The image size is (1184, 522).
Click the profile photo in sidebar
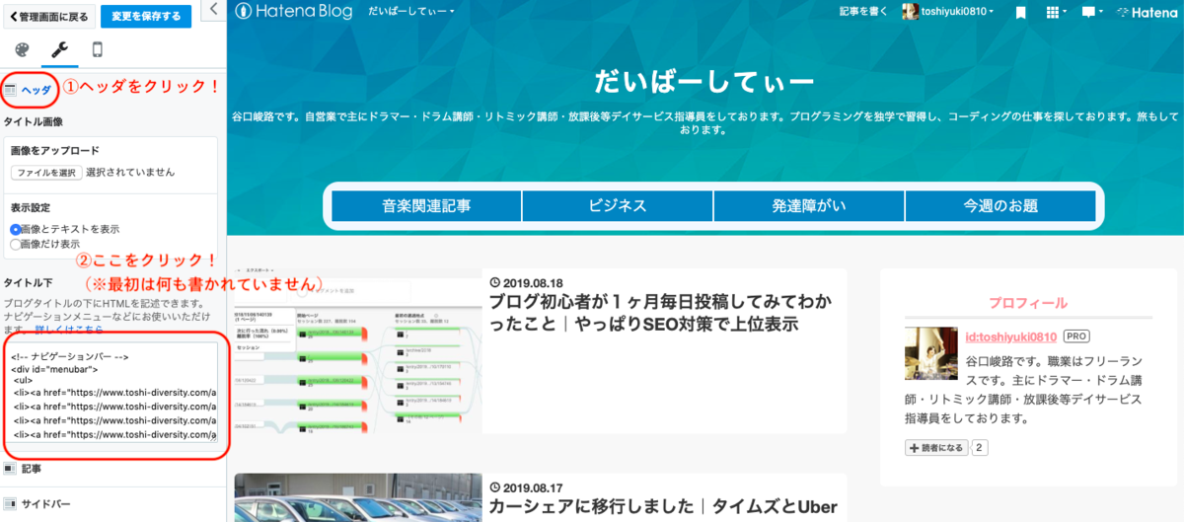click(931, 353)
